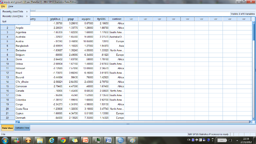Launch Google Chrome from the taskbar

[x=63, y=140]
